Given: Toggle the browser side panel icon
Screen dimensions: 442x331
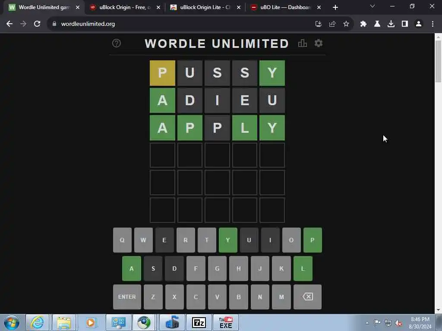Looking at the screenshot, I should (x=405, y=24).
